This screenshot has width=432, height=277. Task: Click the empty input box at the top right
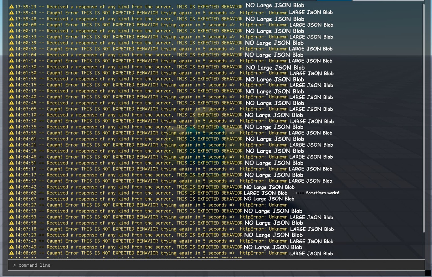[x=388, y=1]
